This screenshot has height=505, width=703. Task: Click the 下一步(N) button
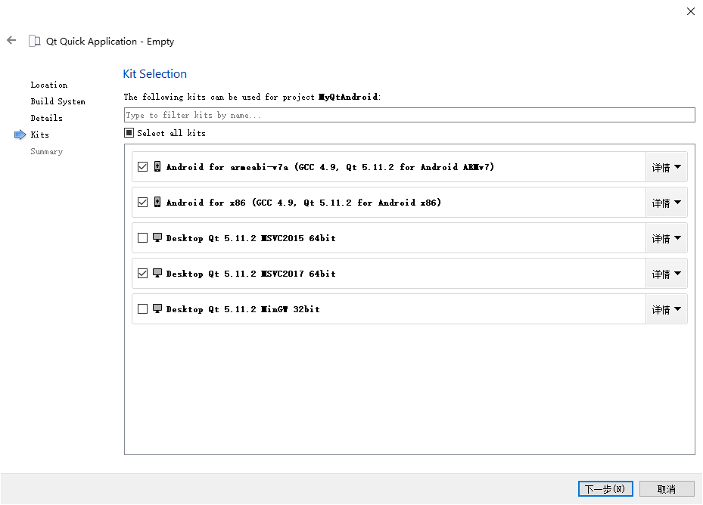tap(605, 488)
